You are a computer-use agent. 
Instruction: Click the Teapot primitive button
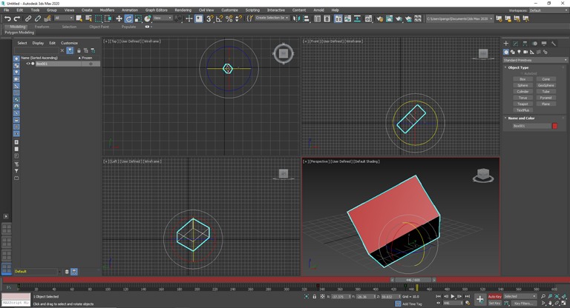tap(522, 104)
